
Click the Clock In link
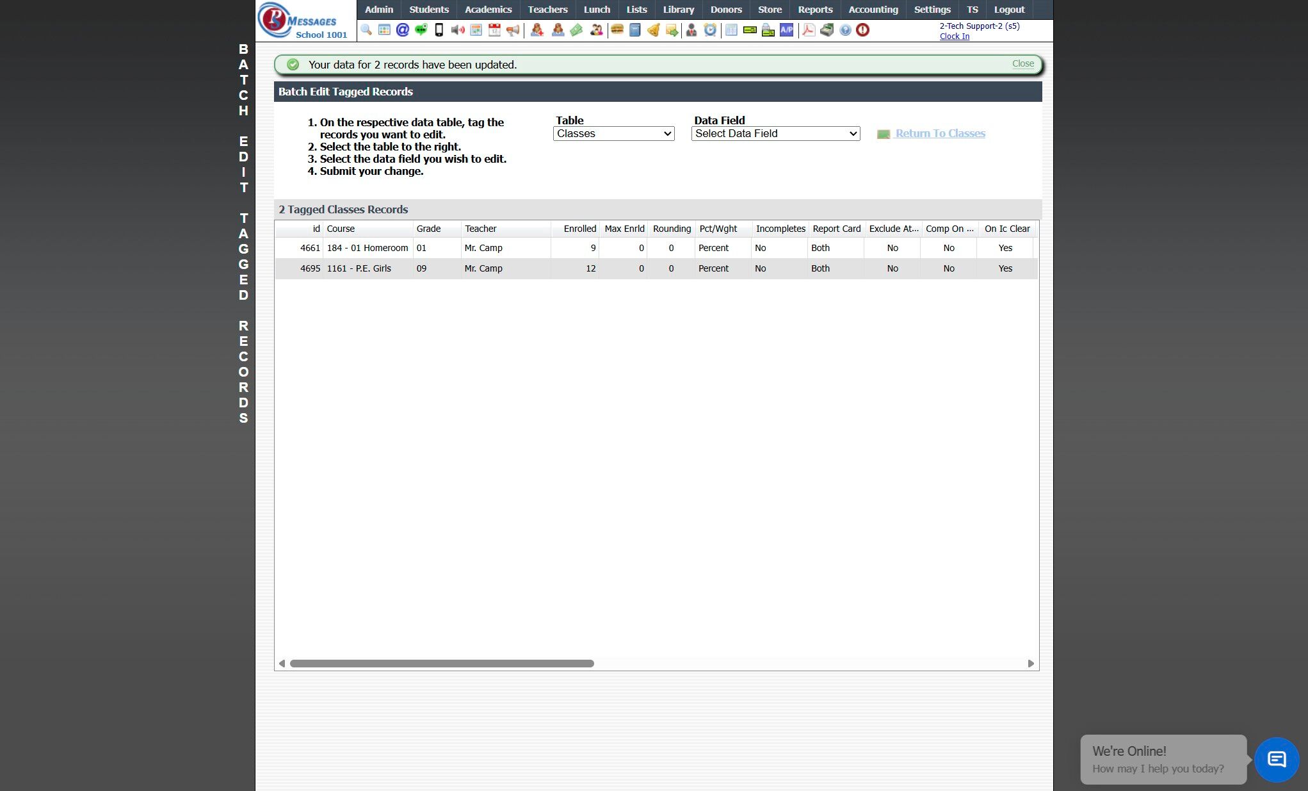click(954, 37)
